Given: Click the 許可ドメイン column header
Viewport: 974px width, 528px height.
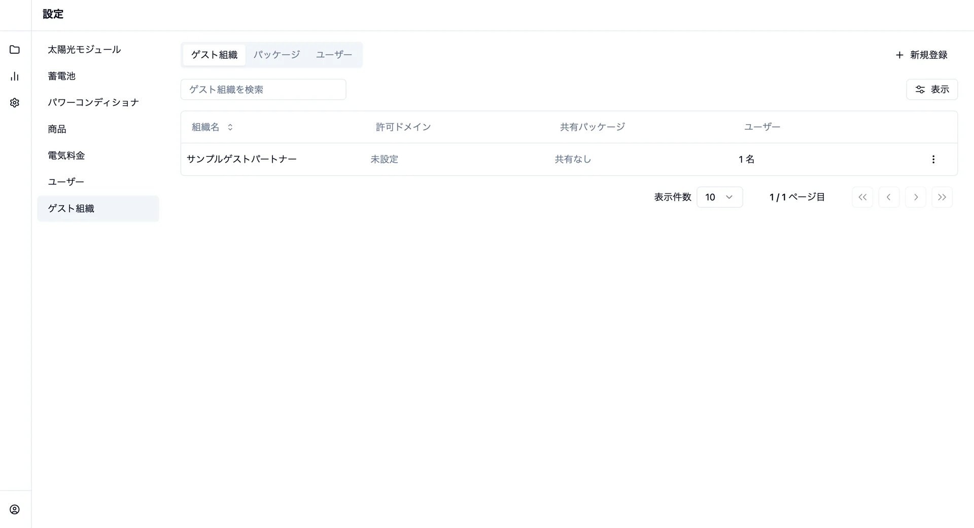Looking at the screenshot, I should pyautogui.click(x=403, y=127).
